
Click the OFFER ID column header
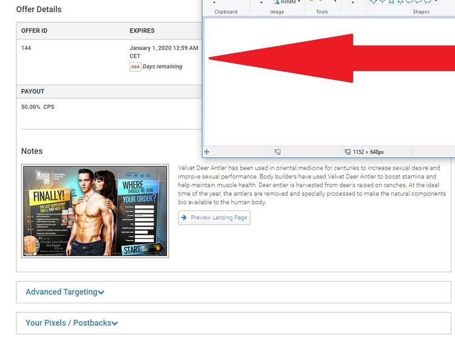point(34,30)
